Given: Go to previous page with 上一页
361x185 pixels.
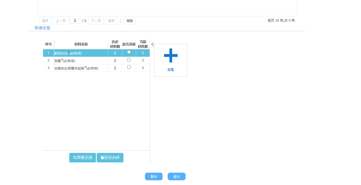Looking at the screenshot, I should click(61, 21).
